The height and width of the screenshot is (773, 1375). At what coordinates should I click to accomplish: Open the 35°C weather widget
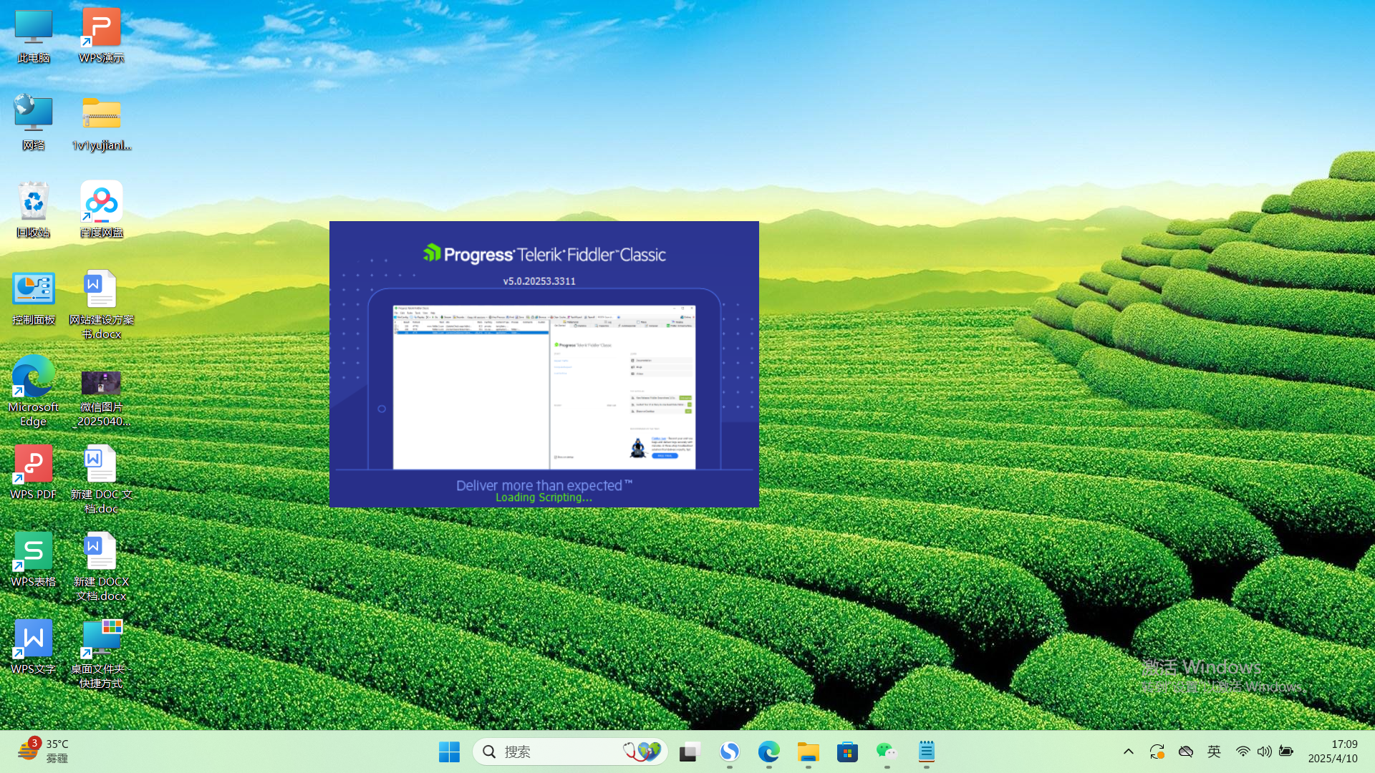click(x=43, y=752)
